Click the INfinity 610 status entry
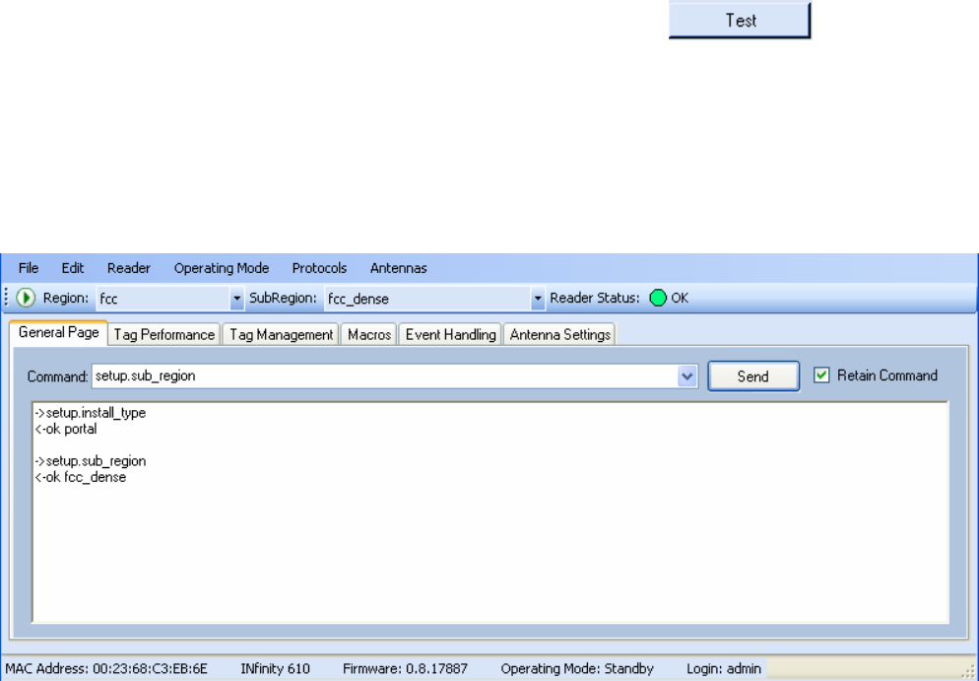Image resolution: width=979 pixels, height=681 pixels. pyautogui.click(x=276, y=668)
